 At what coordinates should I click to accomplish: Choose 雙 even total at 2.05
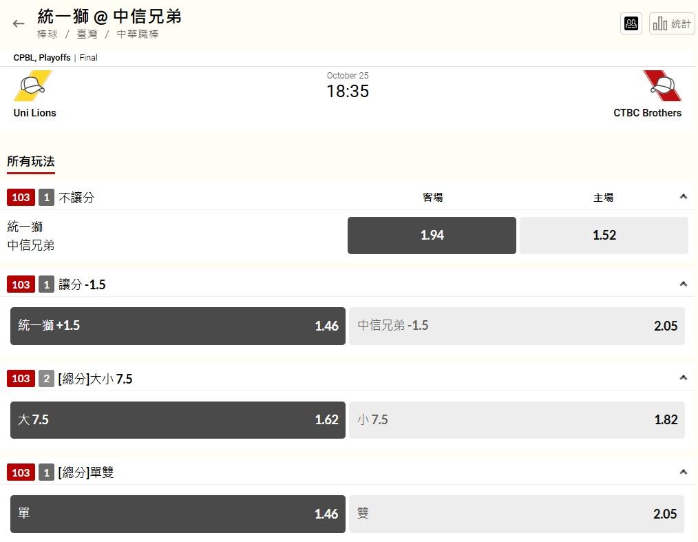517,514
